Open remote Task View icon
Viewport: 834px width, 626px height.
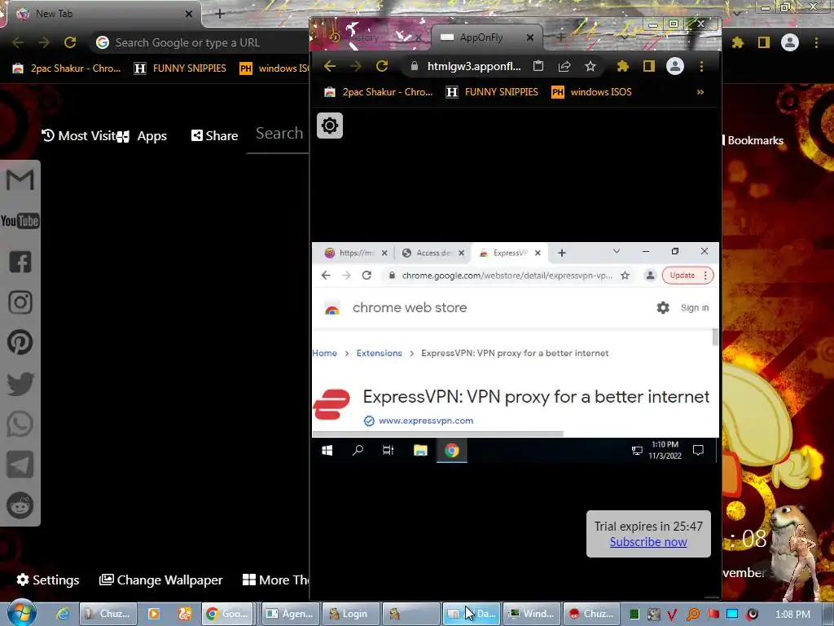(x=388, y=450)
